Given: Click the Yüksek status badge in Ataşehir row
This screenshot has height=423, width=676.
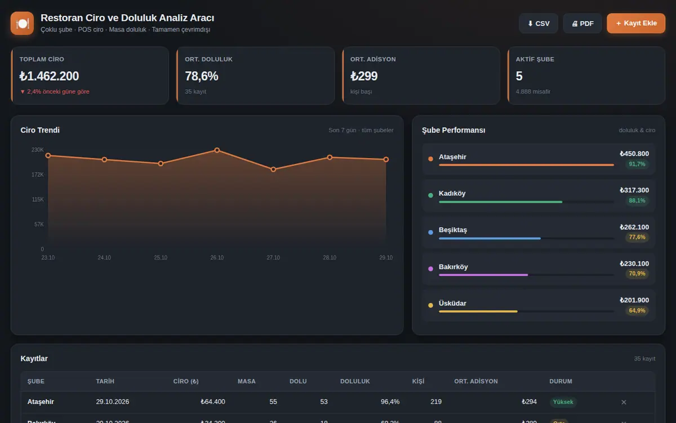Looking at the screenshot, I should tap(563, 402).
